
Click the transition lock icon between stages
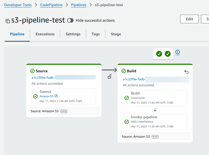109,77
